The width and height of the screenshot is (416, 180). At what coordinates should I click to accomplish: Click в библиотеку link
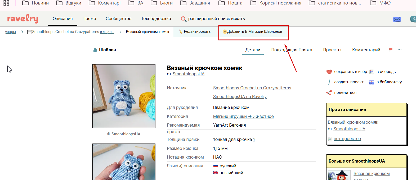pos(389,82)
